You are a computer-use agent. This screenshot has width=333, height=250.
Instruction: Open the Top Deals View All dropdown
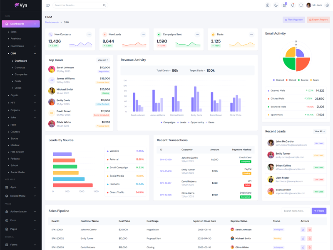103,60
